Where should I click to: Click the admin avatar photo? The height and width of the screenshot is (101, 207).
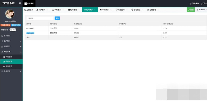coord(10,14)
